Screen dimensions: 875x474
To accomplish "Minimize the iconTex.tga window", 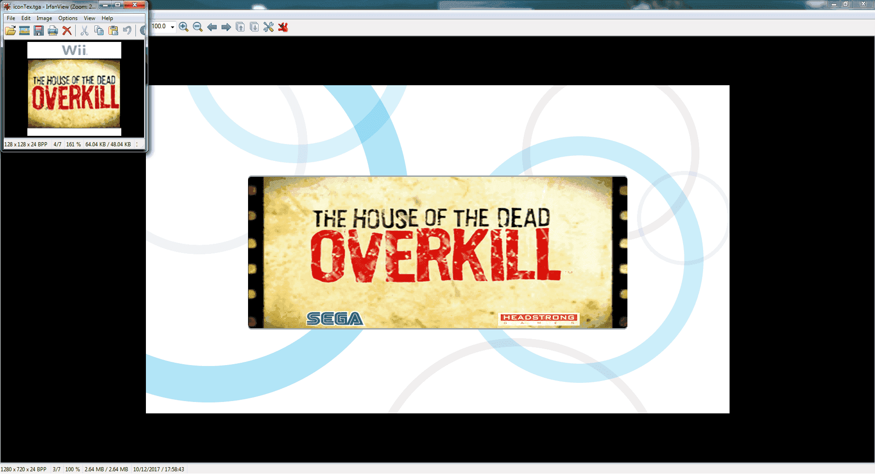I will tap(105, 5).
